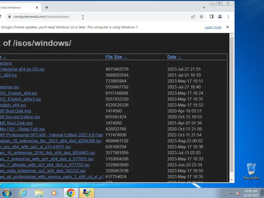Open erprise.iso link
264x198 pixels.
[x=10, y=87]
